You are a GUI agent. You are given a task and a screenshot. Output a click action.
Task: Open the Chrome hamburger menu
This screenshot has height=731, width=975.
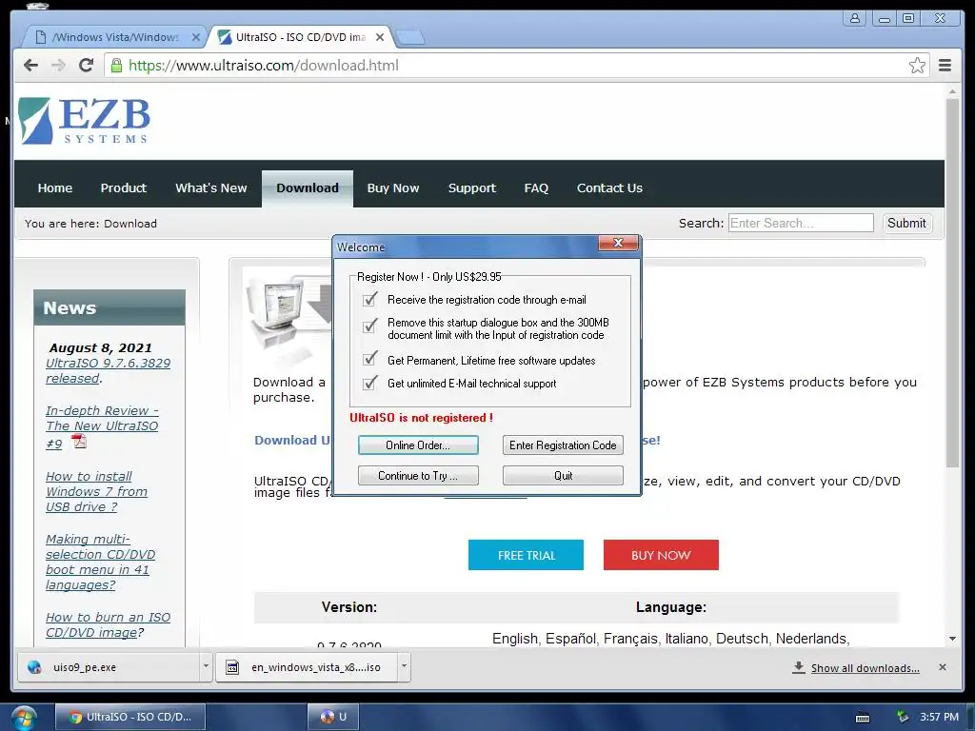pos(945,66)
